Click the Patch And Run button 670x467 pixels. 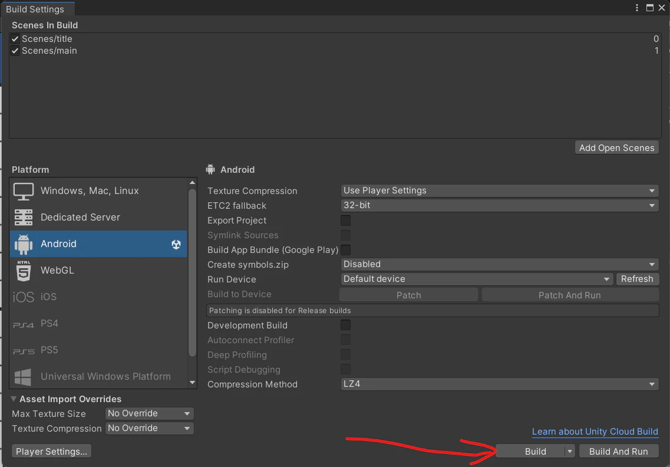[x=570, y=295]
